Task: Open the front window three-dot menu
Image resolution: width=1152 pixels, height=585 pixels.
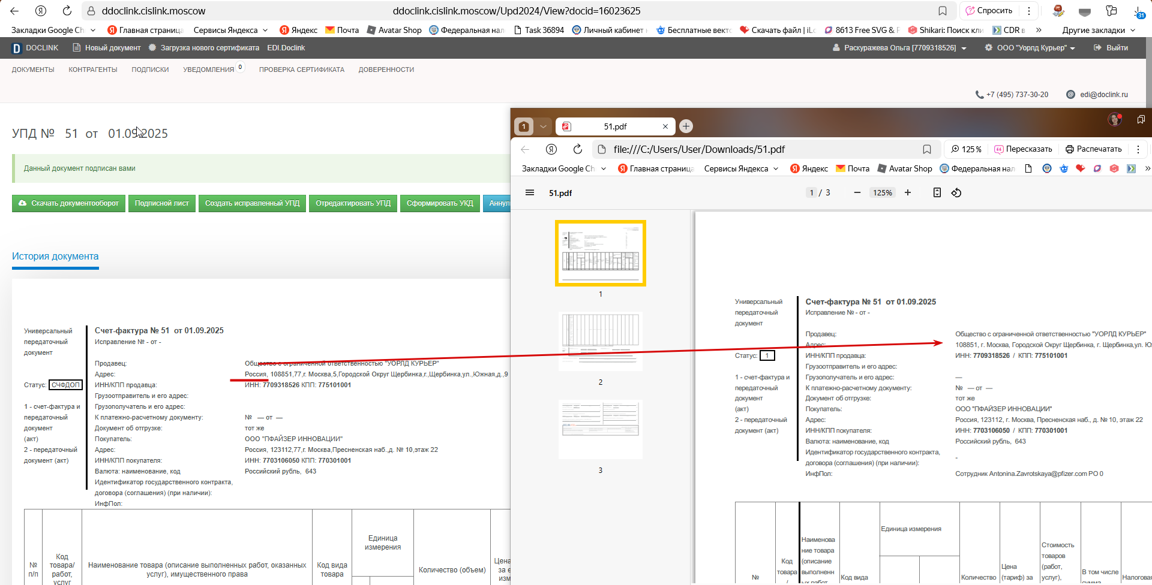Action: pyautogui.click(x=1138, y=149)
